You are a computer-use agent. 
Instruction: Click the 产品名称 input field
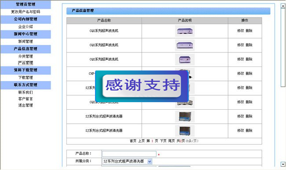(x=129, y=154)
